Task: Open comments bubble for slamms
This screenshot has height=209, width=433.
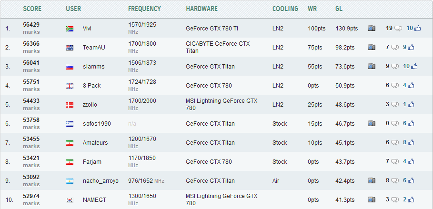Action: point(395,67)
